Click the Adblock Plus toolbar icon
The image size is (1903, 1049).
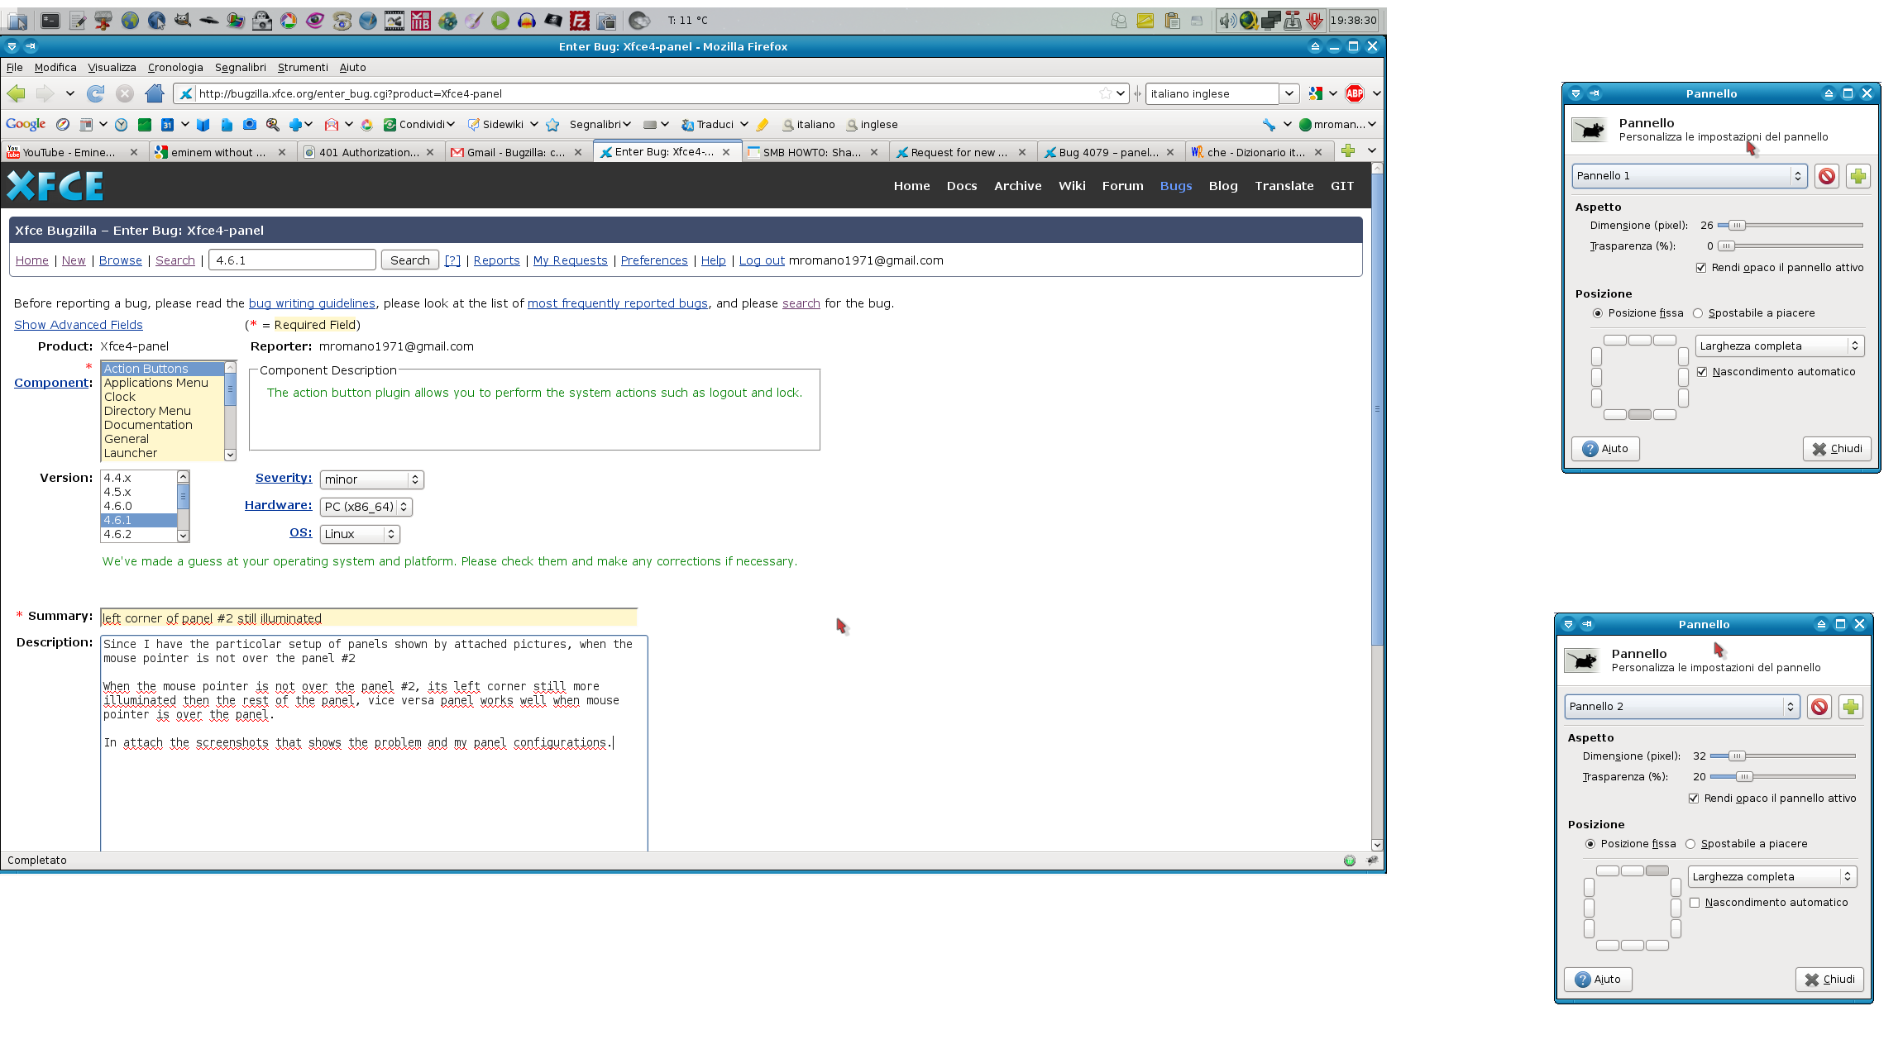click(1354, 93)
